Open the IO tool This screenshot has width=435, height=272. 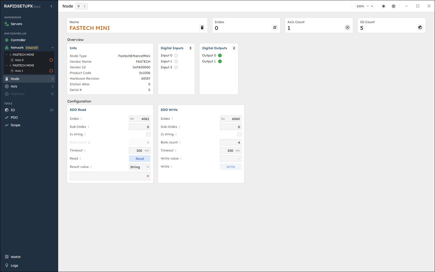(29, 110)
